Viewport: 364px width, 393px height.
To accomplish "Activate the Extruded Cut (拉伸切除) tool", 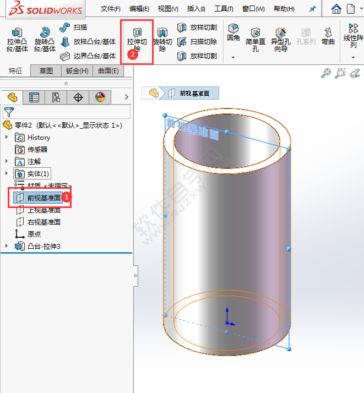I will click(x=137, y=40).
